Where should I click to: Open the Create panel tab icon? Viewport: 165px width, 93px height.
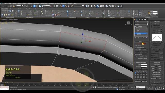tap(135, 20)
